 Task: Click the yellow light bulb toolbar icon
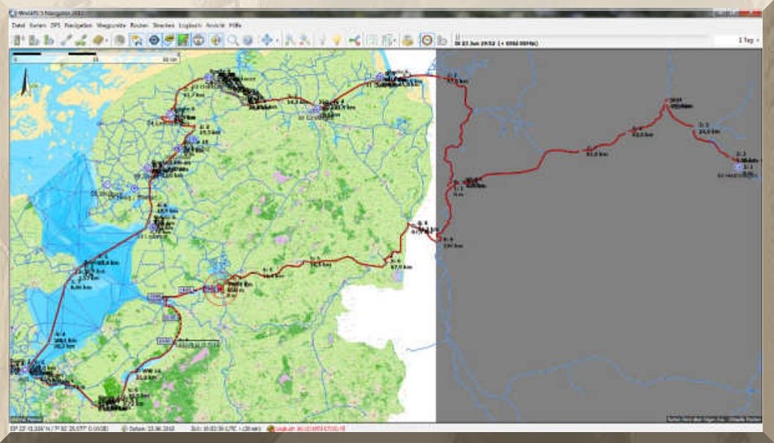[336, 40]
